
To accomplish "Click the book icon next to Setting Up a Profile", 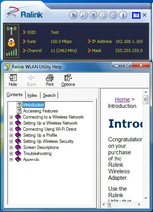I will (18, 135).
